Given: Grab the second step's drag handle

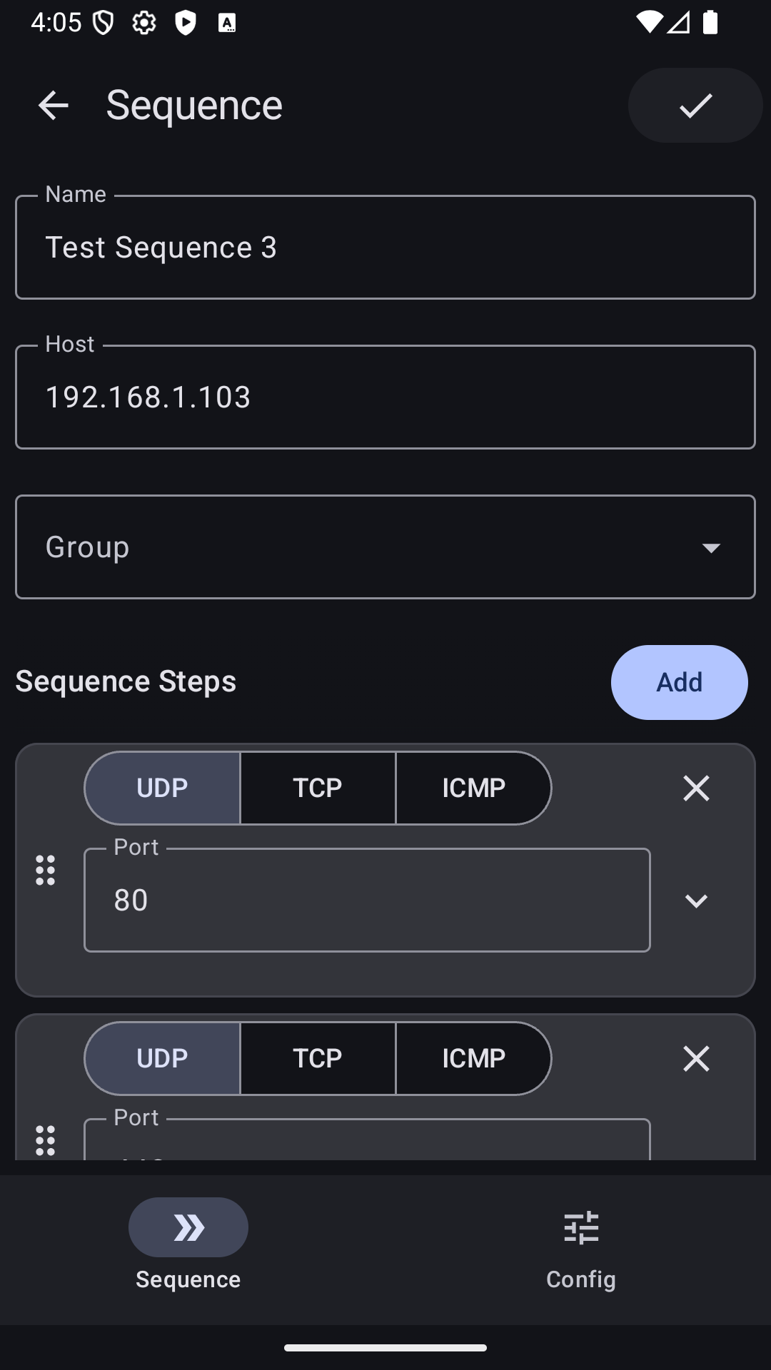Looking at the screenshot, I should coord(46,1140).
